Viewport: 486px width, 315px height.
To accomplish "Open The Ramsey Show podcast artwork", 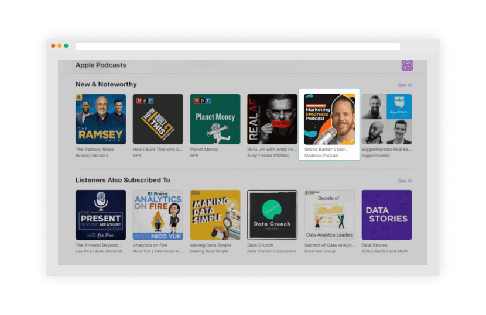I will point(101,119).
